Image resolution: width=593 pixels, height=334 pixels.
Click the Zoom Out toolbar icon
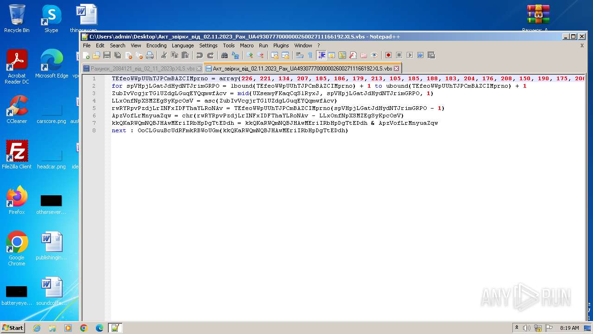pyautogui.click(x=260, y=55)
